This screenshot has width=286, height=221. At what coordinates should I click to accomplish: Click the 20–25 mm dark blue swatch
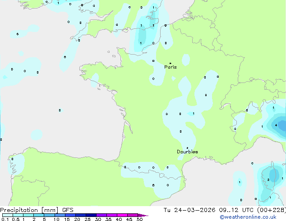(x=80, y=215)
